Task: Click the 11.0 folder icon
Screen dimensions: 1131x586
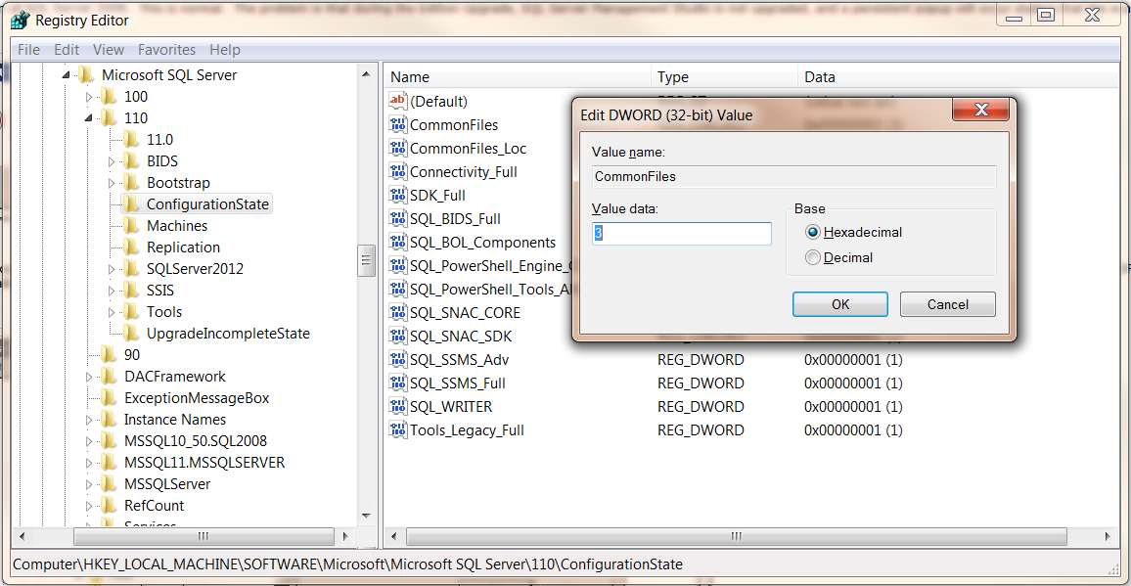Action: click(130, 139)
